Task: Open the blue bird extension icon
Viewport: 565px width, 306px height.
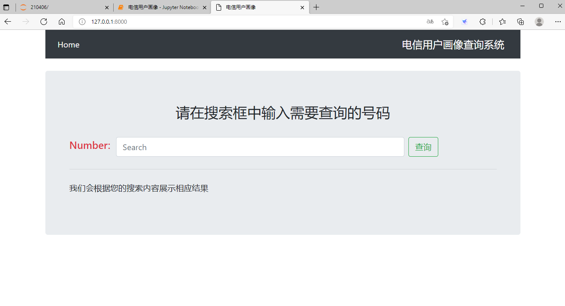Action: click(464, 22)
